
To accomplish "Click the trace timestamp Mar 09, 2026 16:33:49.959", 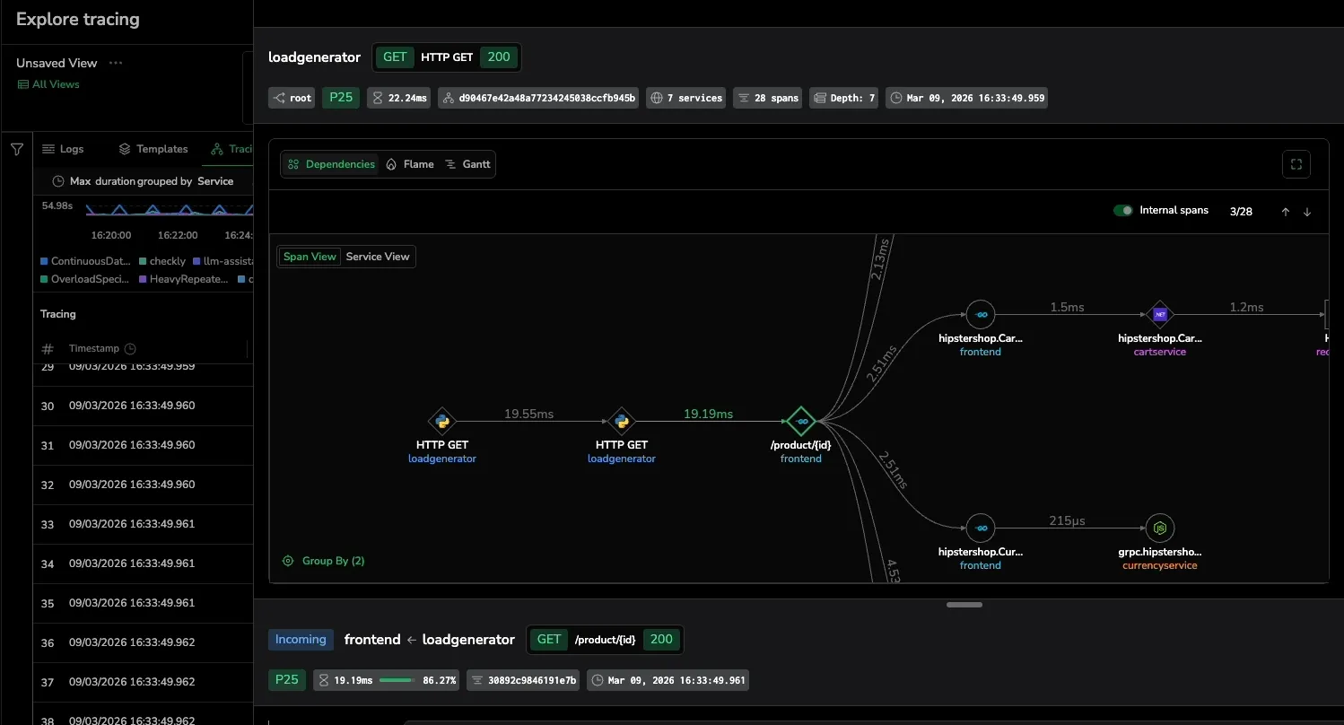I will (966, 98).
